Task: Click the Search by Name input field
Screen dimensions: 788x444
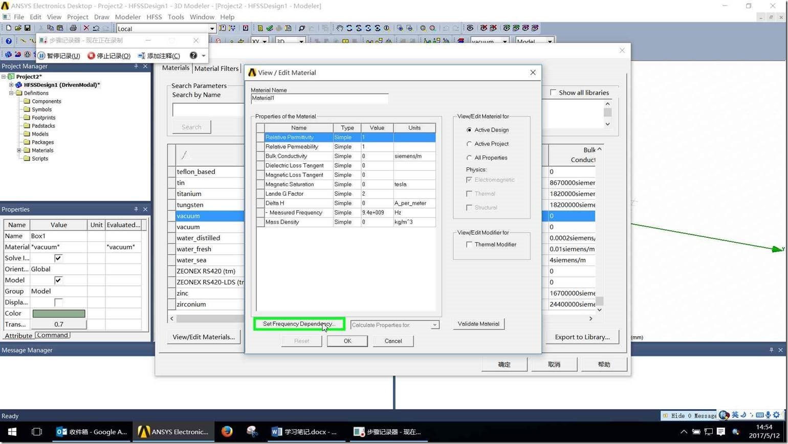Action: pos(209,109)
